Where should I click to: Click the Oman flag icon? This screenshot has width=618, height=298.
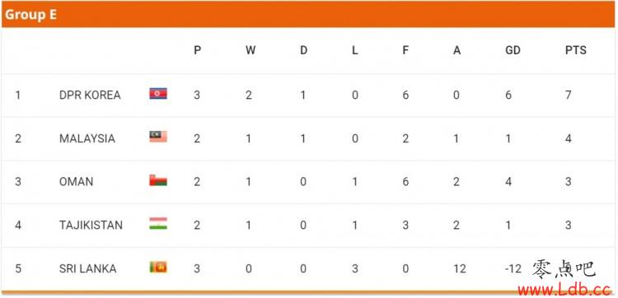(158, 180)
